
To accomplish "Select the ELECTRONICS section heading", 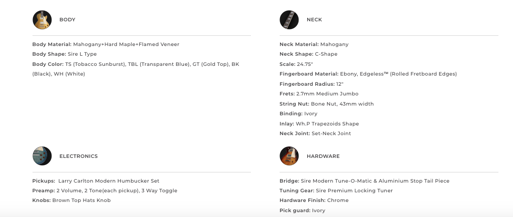I will 78,156.
